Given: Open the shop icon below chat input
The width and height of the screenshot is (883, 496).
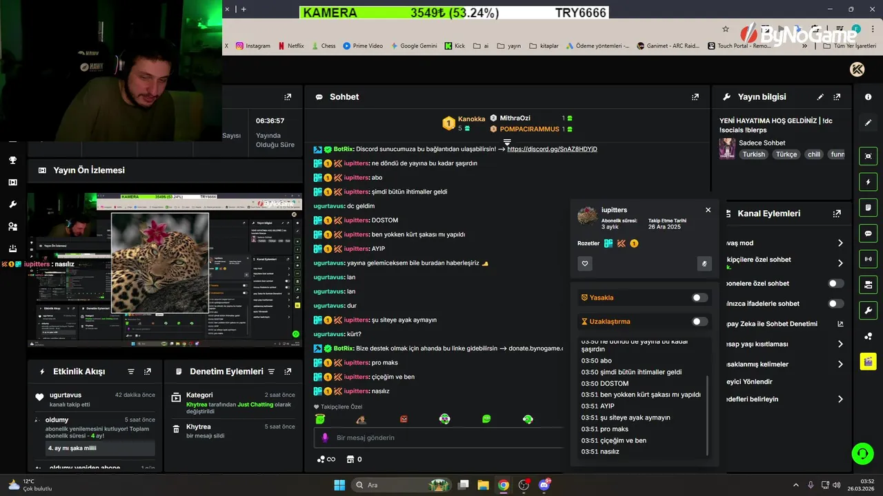Looking at the screenshot, I should click(x=350, y=459).
